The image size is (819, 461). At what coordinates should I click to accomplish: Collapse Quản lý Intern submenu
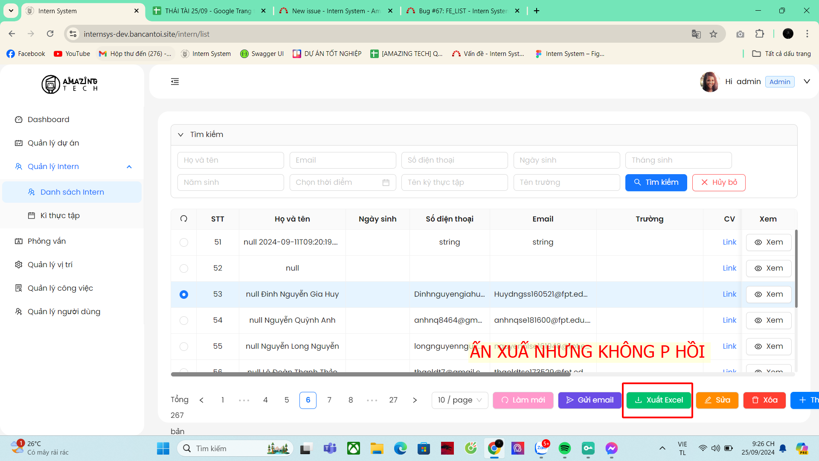click(x=129, y=167)
